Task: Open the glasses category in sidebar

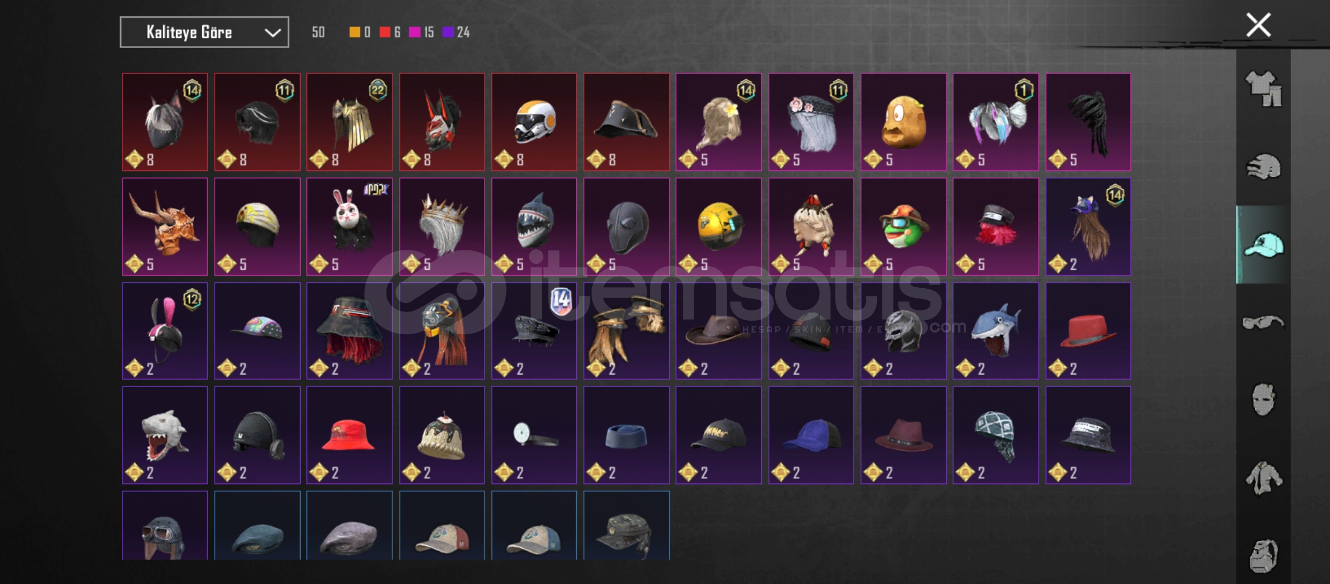Action: coord(1263,322)
